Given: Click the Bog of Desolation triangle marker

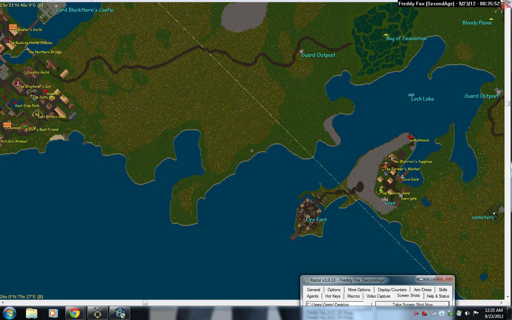Looking at the screenshot, I should coord(386,34).
